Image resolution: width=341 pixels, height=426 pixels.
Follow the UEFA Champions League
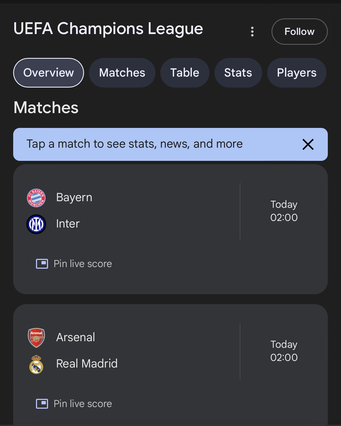tap(299, 32)
